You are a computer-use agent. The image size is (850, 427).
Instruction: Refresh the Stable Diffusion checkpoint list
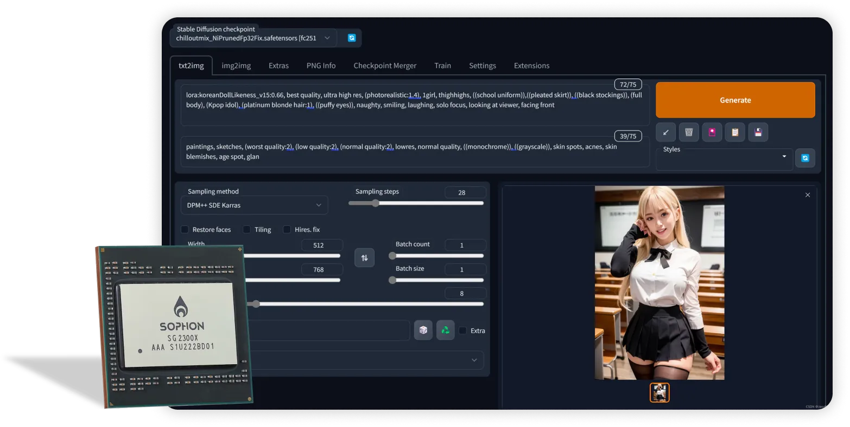point(352,38)
